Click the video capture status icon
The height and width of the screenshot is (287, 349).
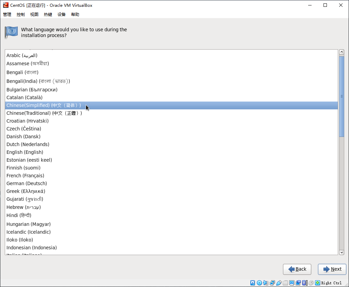point(298,283)
